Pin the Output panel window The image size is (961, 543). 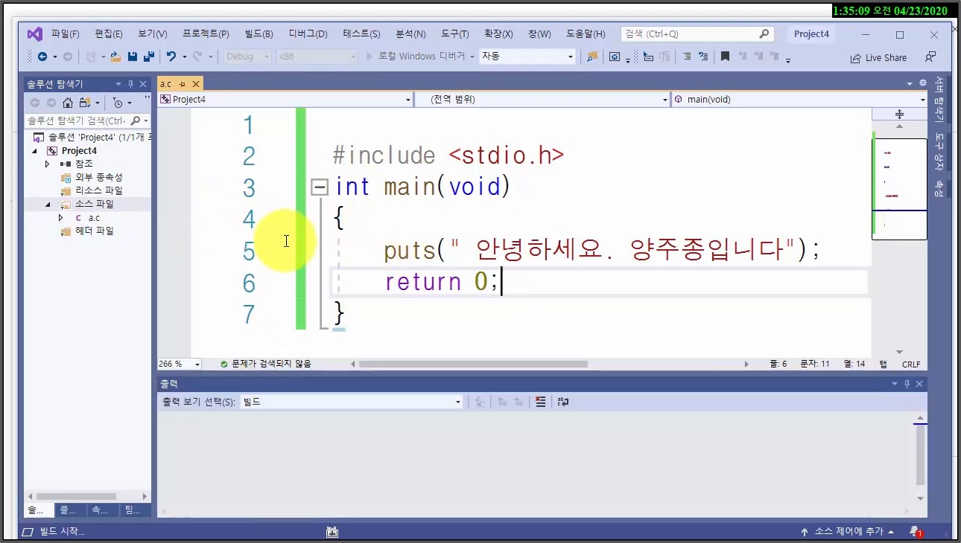pyautogui.click(x=907, y=384)
